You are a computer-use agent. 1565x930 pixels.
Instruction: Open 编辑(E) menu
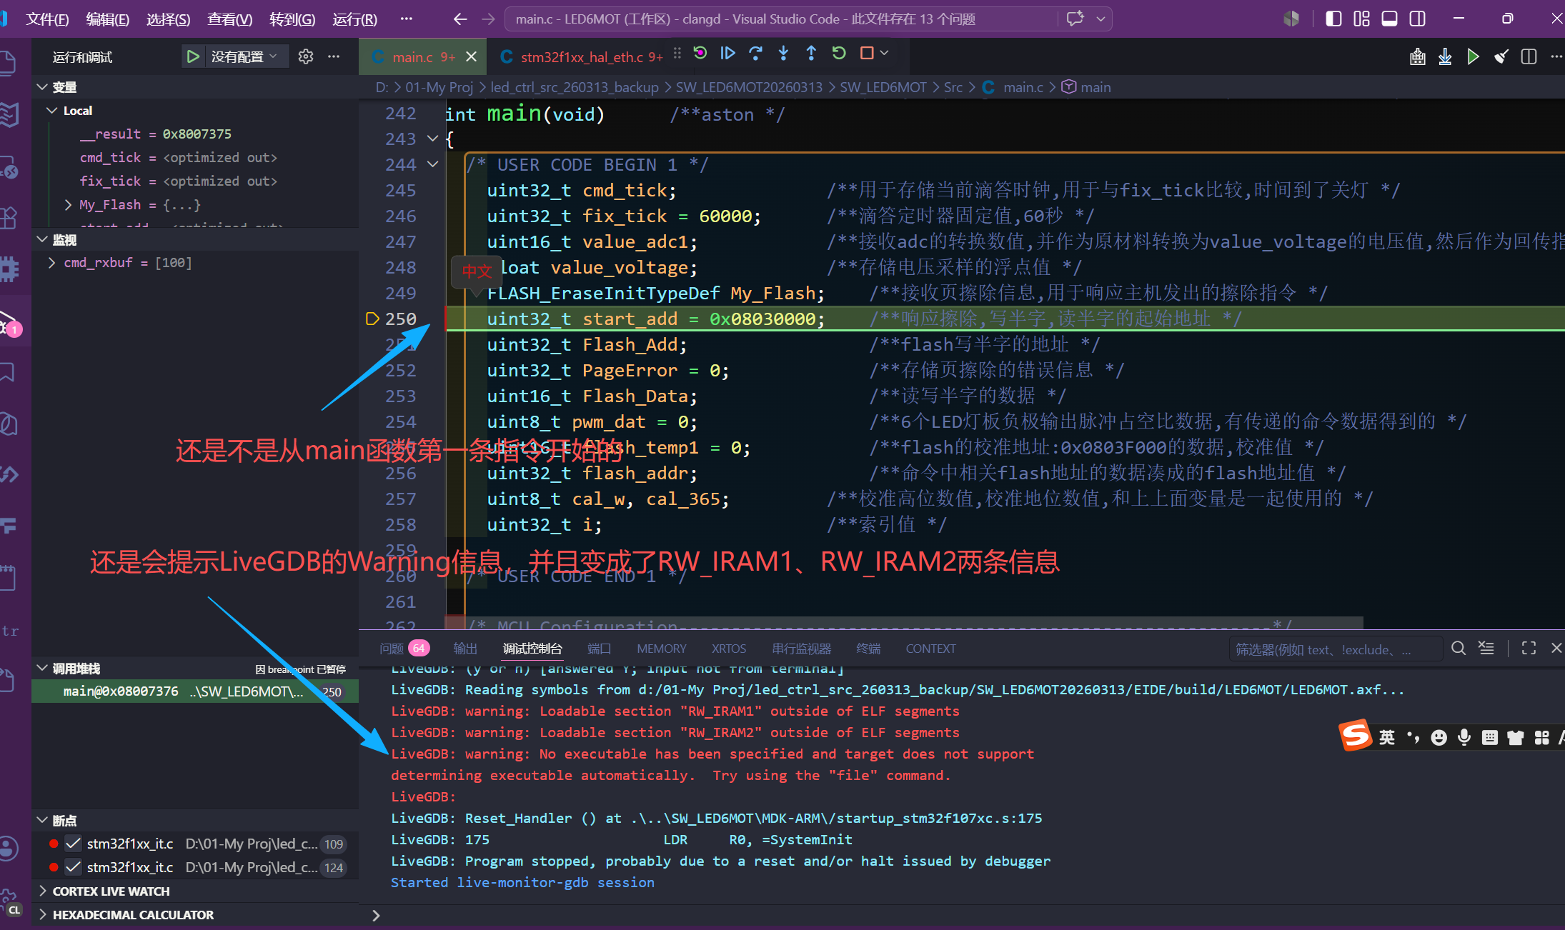point(108,19)
